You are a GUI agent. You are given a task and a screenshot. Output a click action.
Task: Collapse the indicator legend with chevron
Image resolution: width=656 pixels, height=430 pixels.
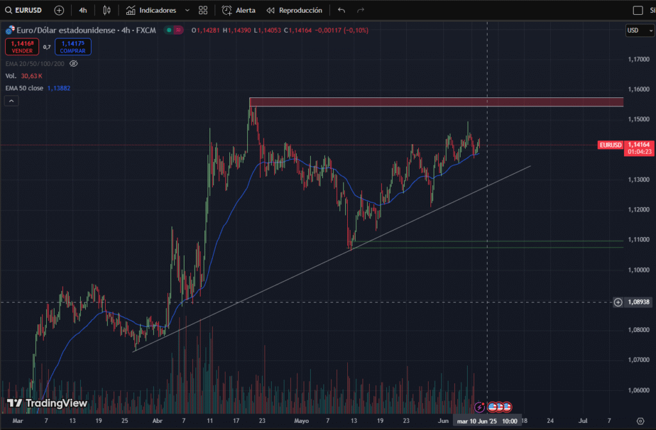click(11, 101)
